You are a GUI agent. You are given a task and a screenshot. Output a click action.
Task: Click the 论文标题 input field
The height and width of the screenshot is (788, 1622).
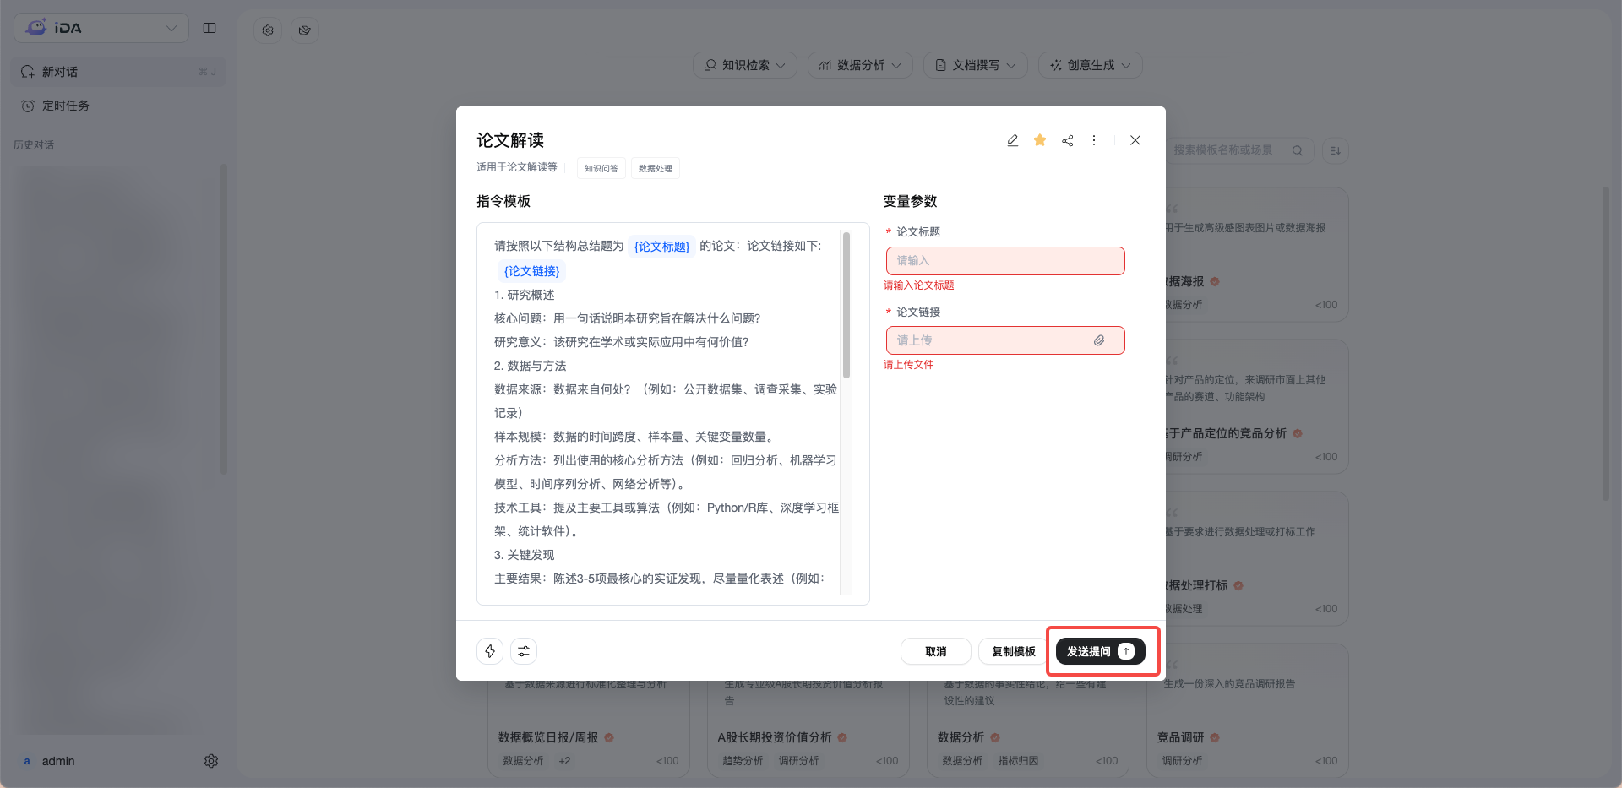[1005, 261]
